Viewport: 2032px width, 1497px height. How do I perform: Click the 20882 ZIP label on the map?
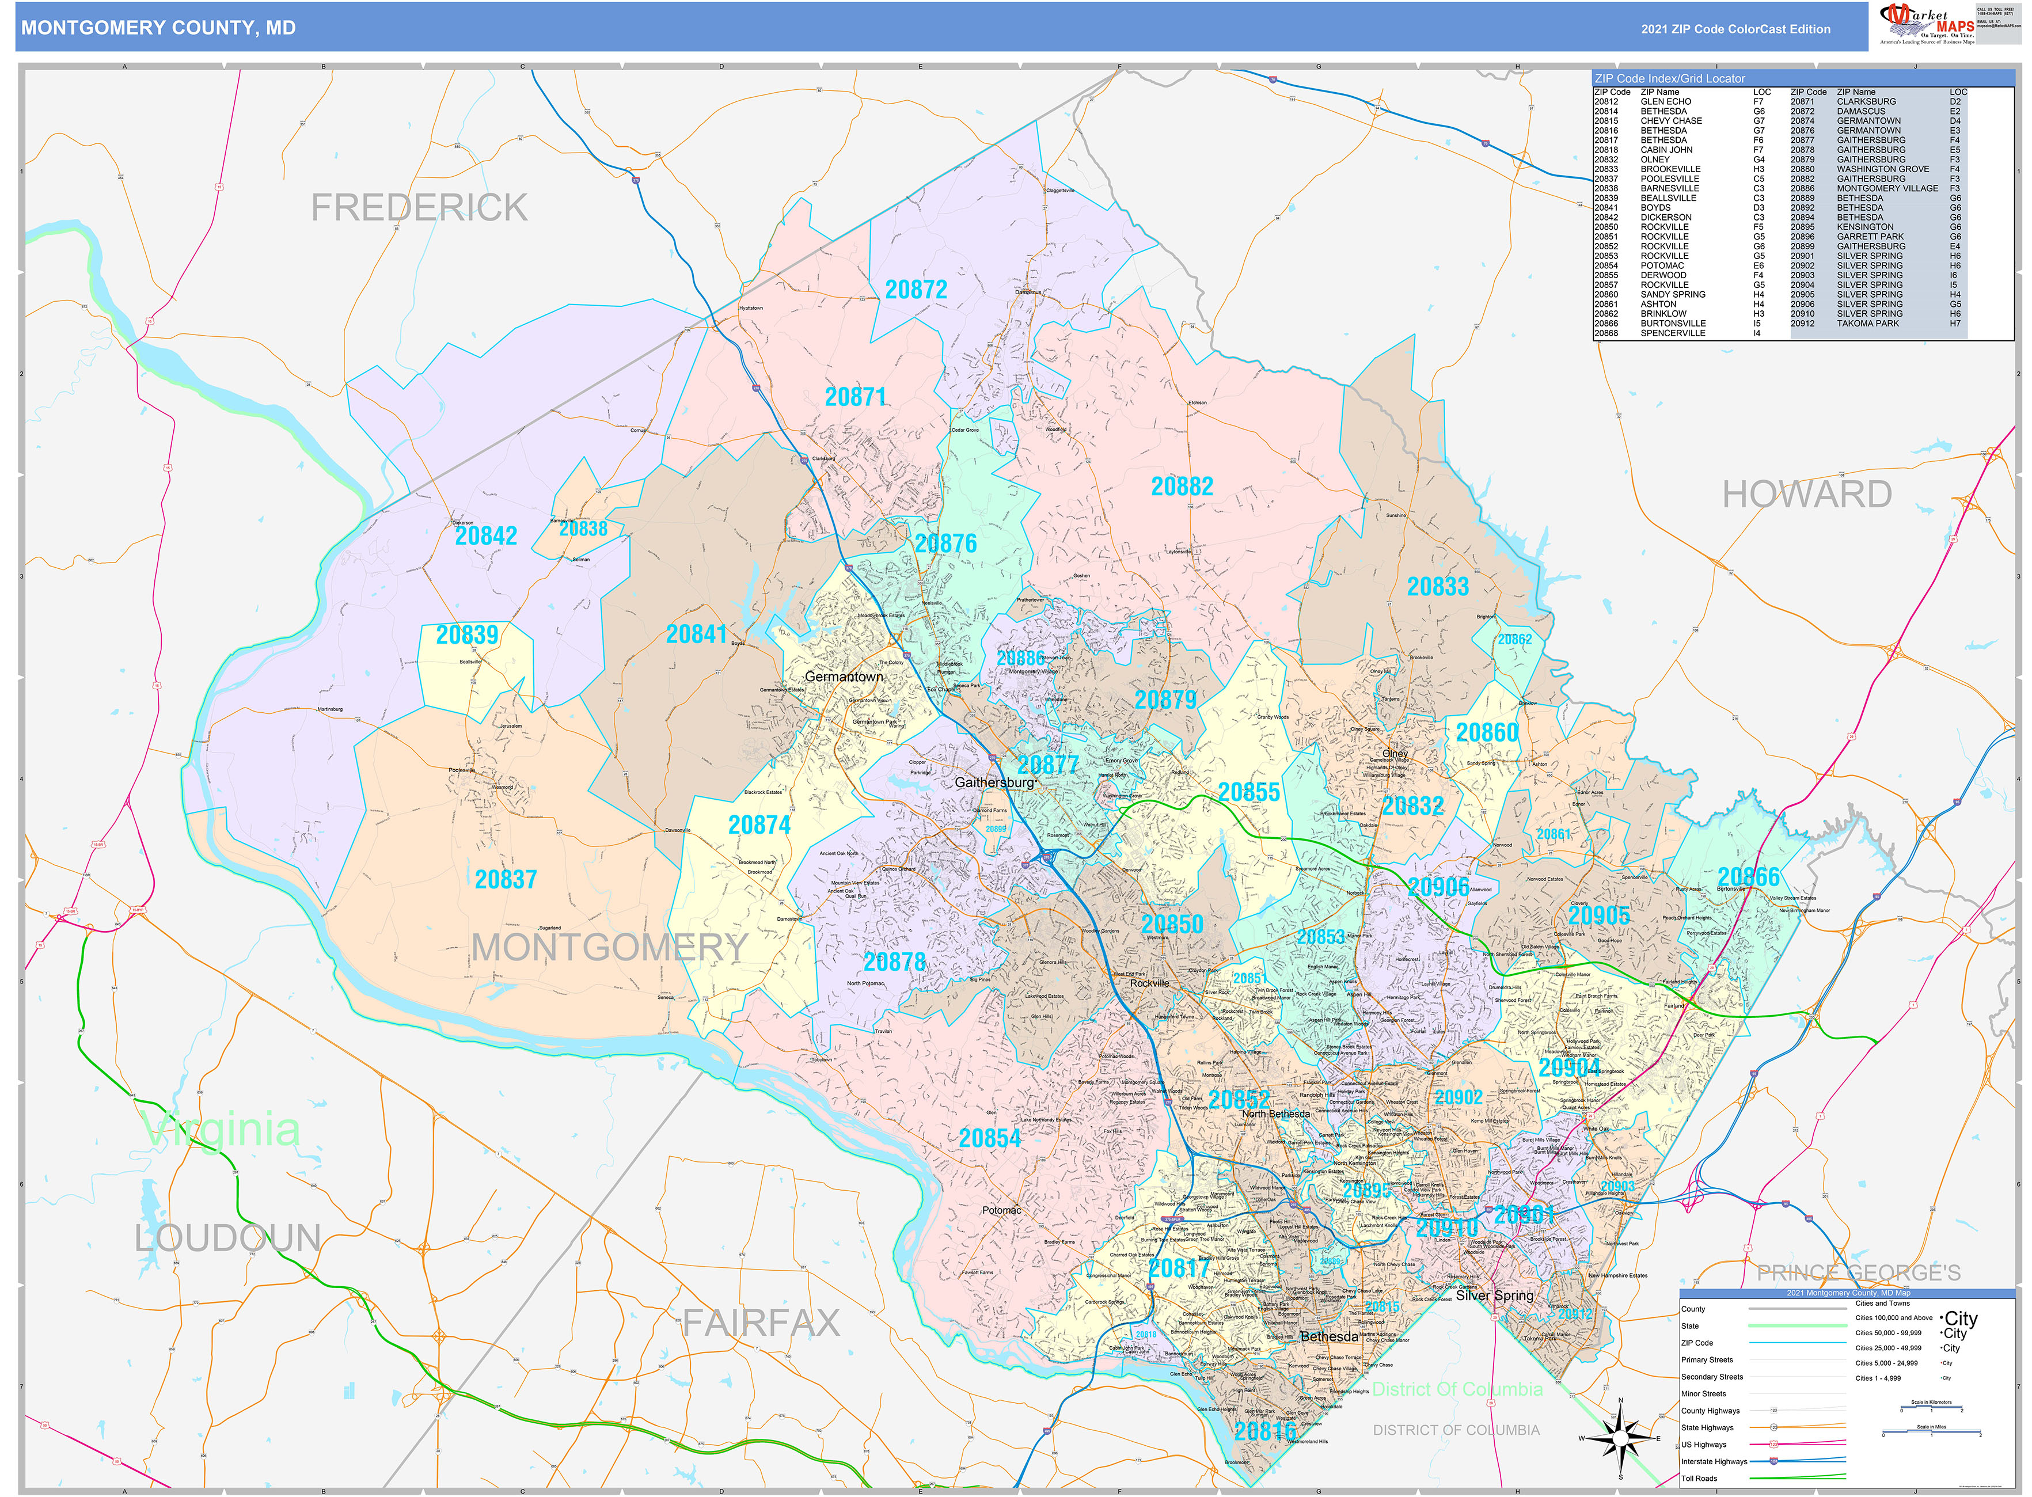coord(1182,487)
